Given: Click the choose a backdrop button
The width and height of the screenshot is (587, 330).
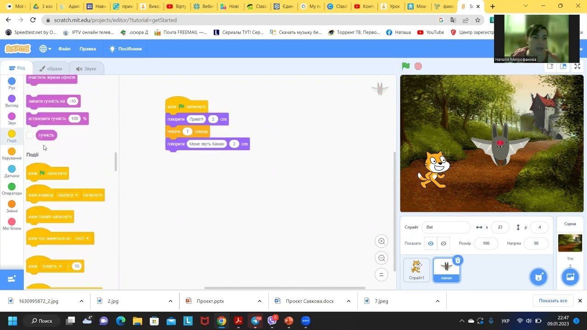Looking at the screenshot, I should coord(570,276).
